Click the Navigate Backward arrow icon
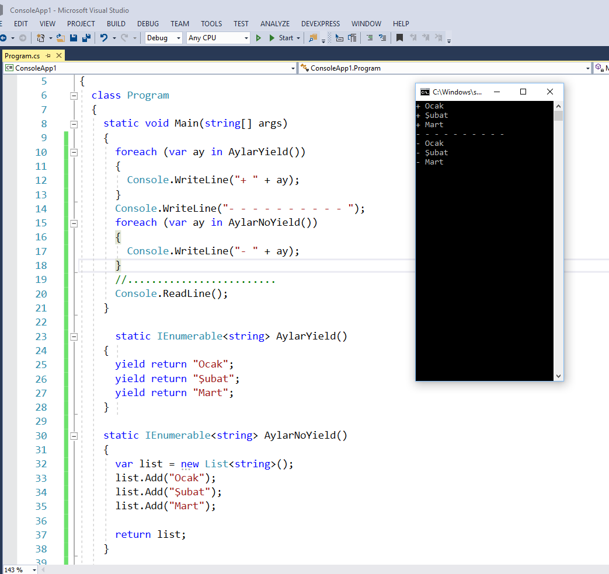 click(5, 37)
